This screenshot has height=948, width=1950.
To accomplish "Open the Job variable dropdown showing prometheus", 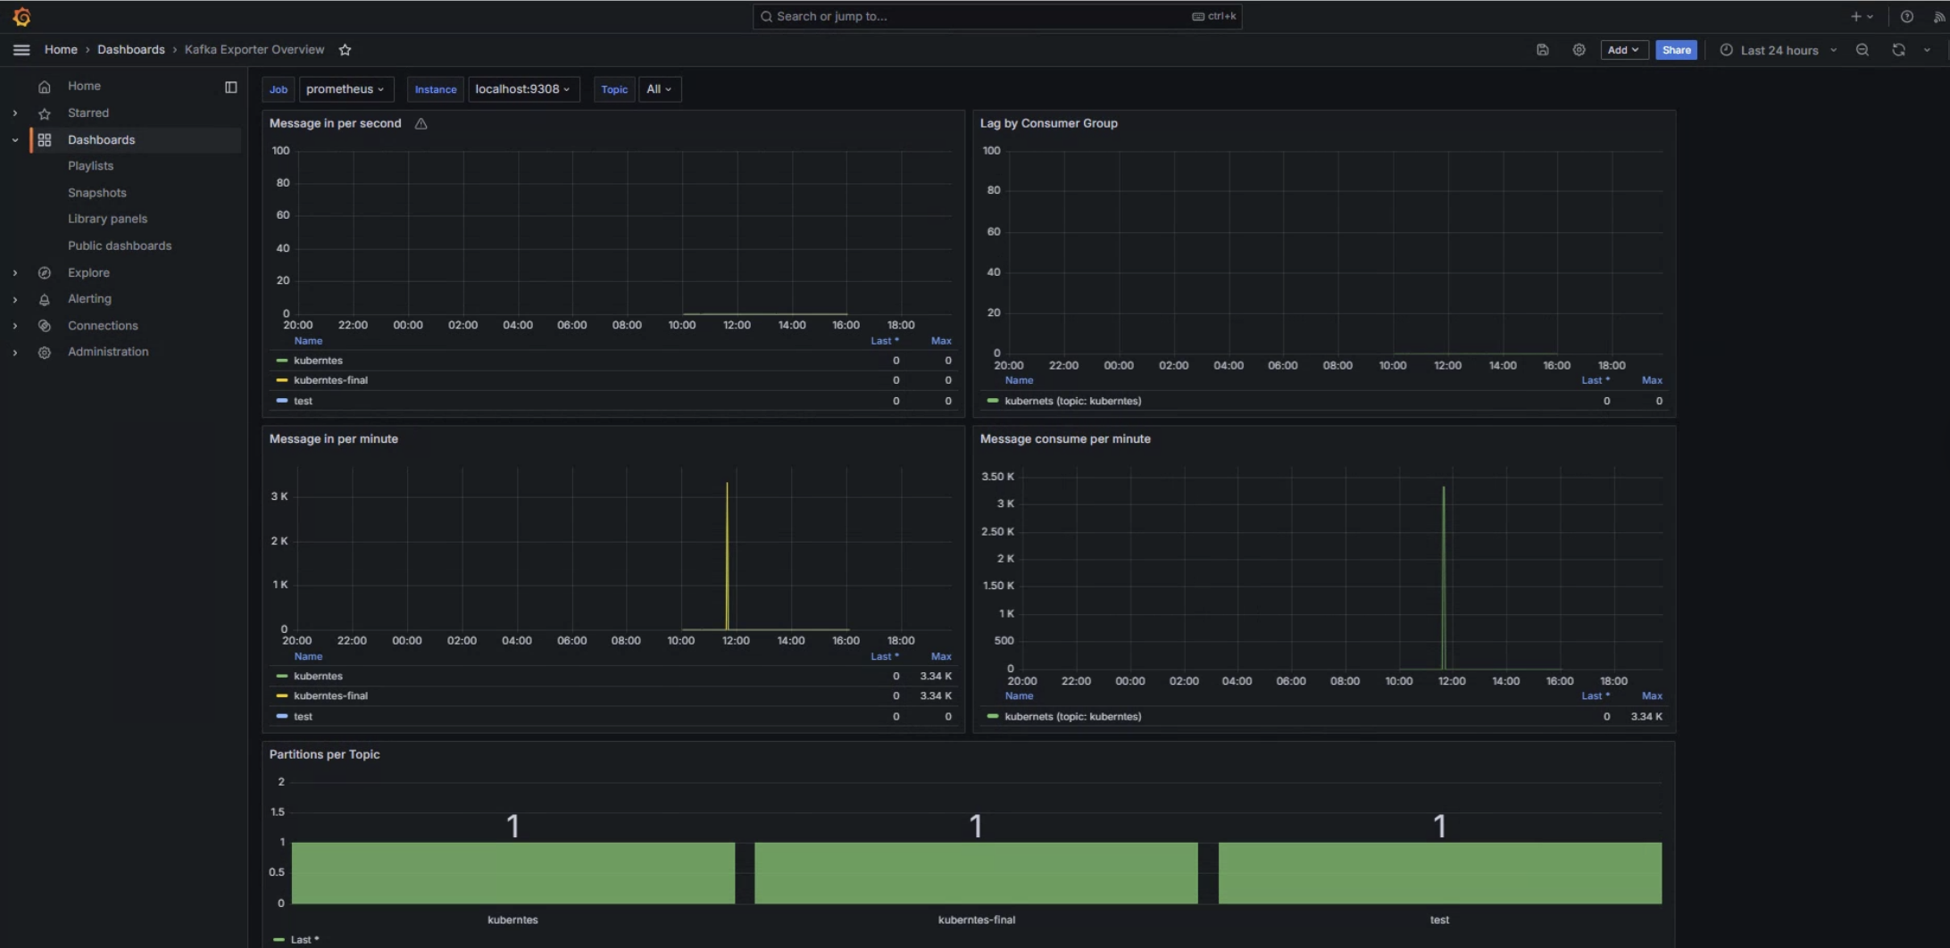I will (x=346, y=89).
